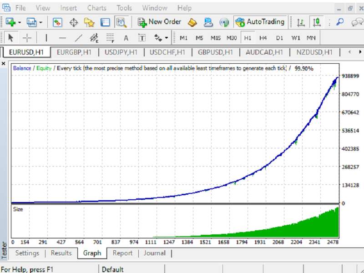The height and width of the screenshot is (273, 364).
Task: Select the Trendline tool
Action: tap(78, 38)
